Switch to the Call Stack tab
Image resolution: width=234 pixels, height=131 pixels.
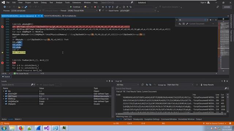pyautogui.click(x=128, y=119)
